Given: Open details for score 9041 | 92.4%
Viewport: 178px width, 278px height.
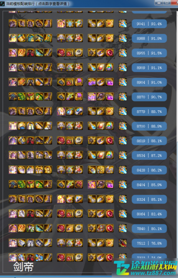Looking at the screenshot, I should [x=149, y=24].
